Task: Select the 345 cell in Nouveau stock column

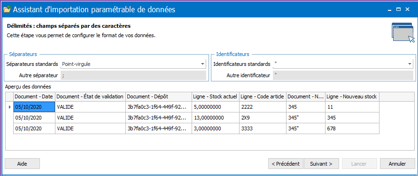Action: pos(352,118)
